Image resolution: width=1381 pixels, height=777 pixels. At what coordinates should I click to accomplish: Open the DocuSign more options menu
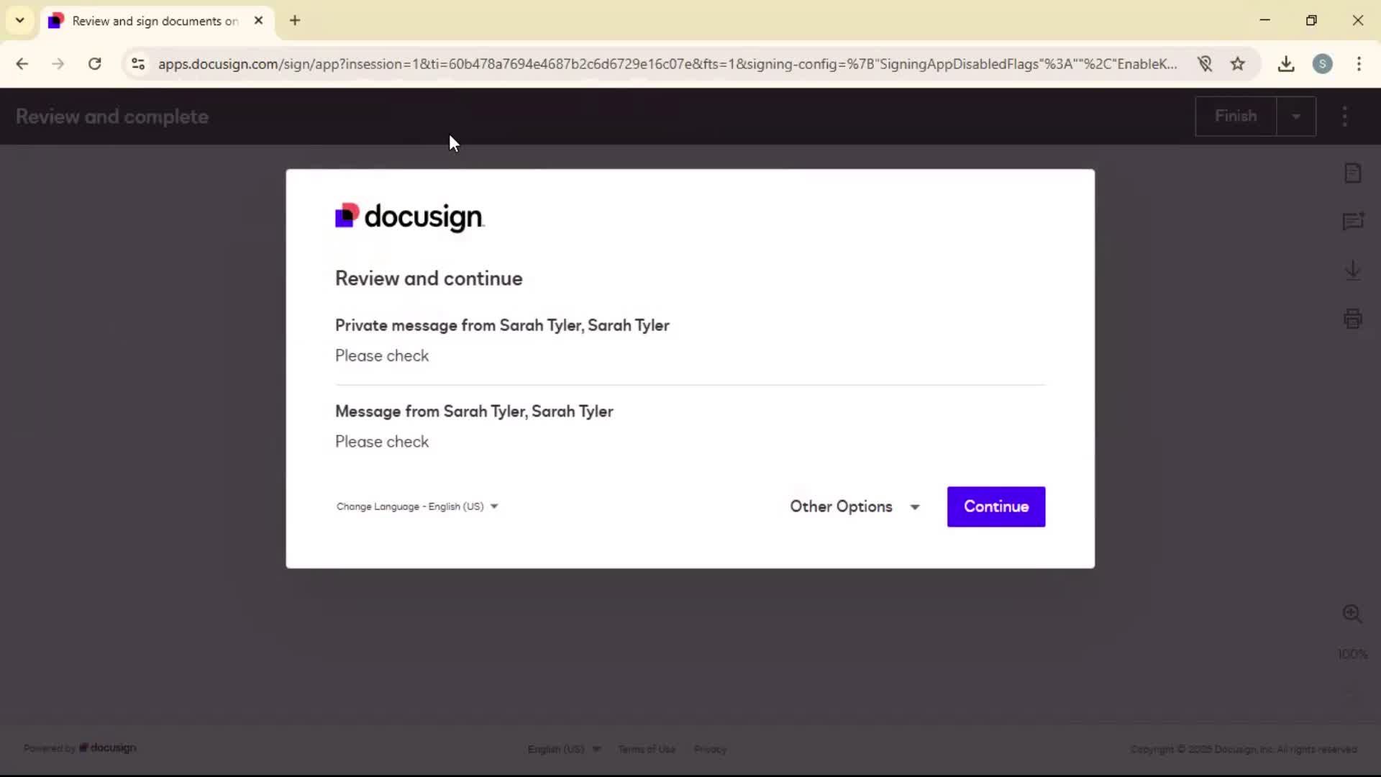click(1344, 117)
